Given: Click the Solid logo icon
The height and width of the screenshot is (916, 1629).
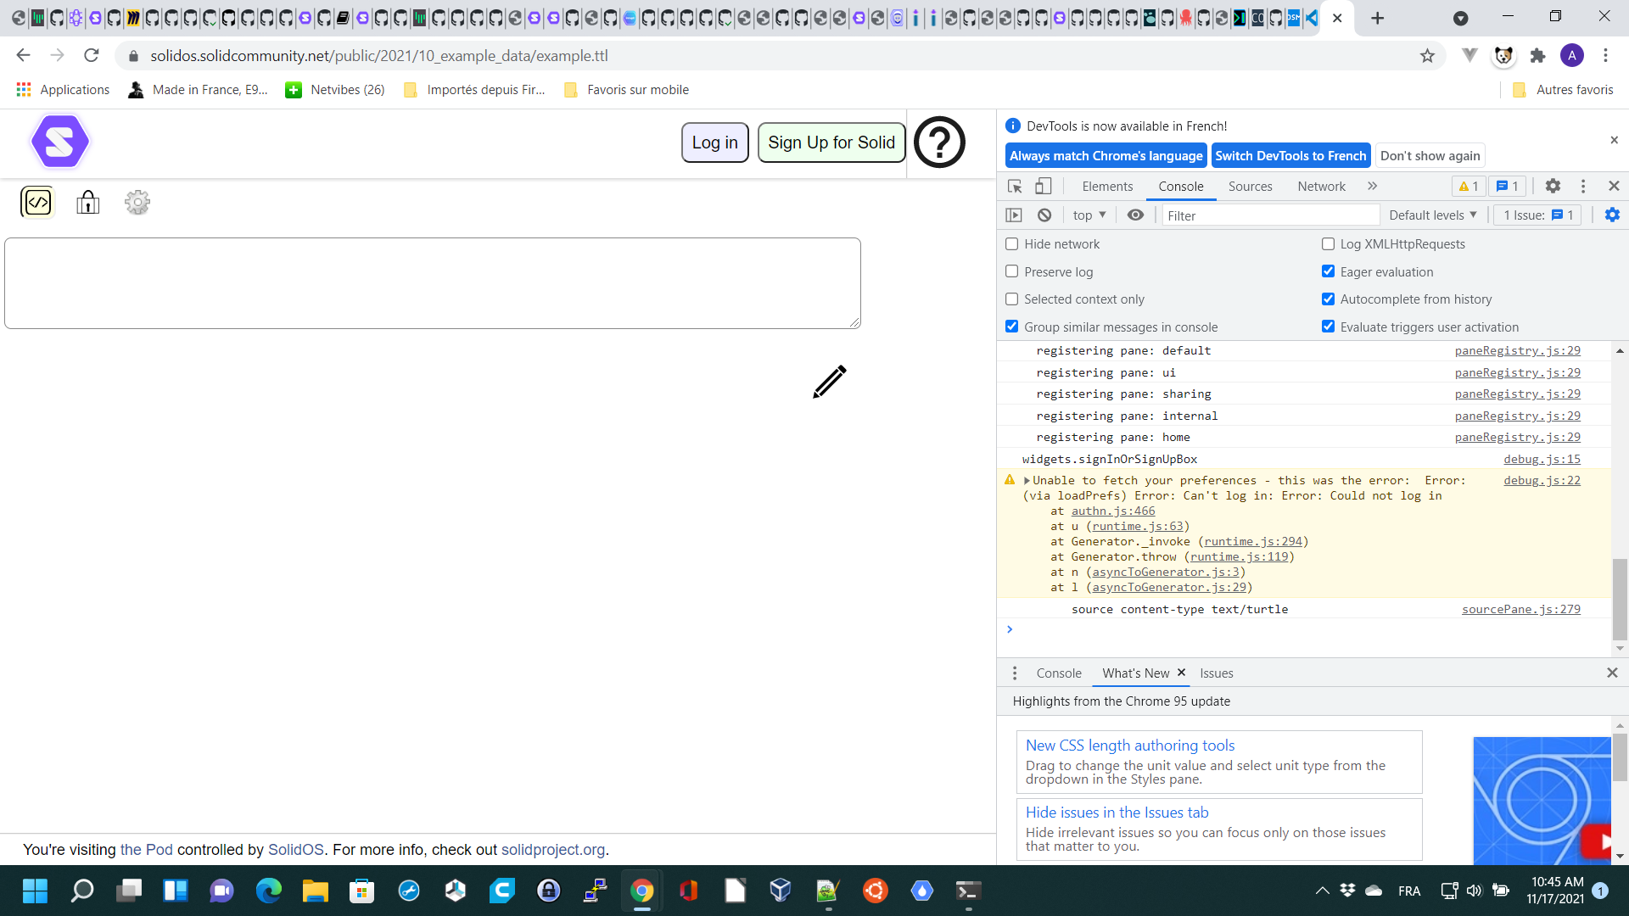Looking at the screenshot, I should [59, 142].
